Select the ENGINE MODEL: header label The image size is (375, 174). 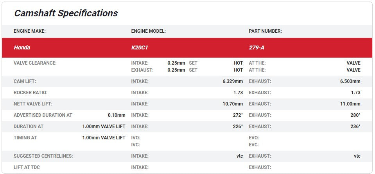click(x=149, y=31)
